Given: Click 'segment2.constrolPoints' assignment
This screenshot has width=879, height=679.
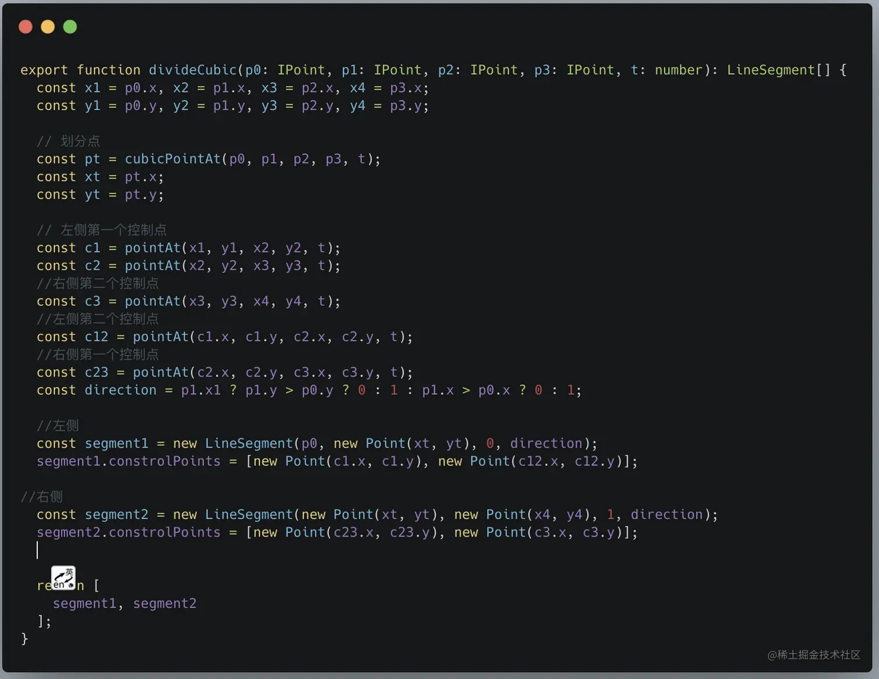Looking at the screenshot, I should 337,533.
